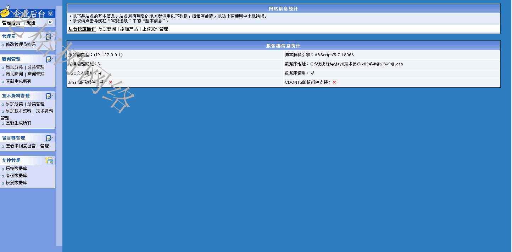The image size is (512, 252).
Task: Open 备份数据库
Action: click(16, 176)
